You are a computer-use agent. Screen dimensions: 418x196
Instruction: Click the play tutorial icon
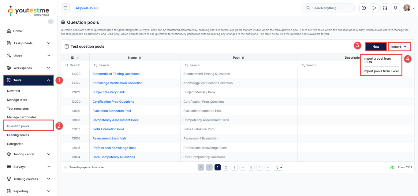[x=374, y=8]
